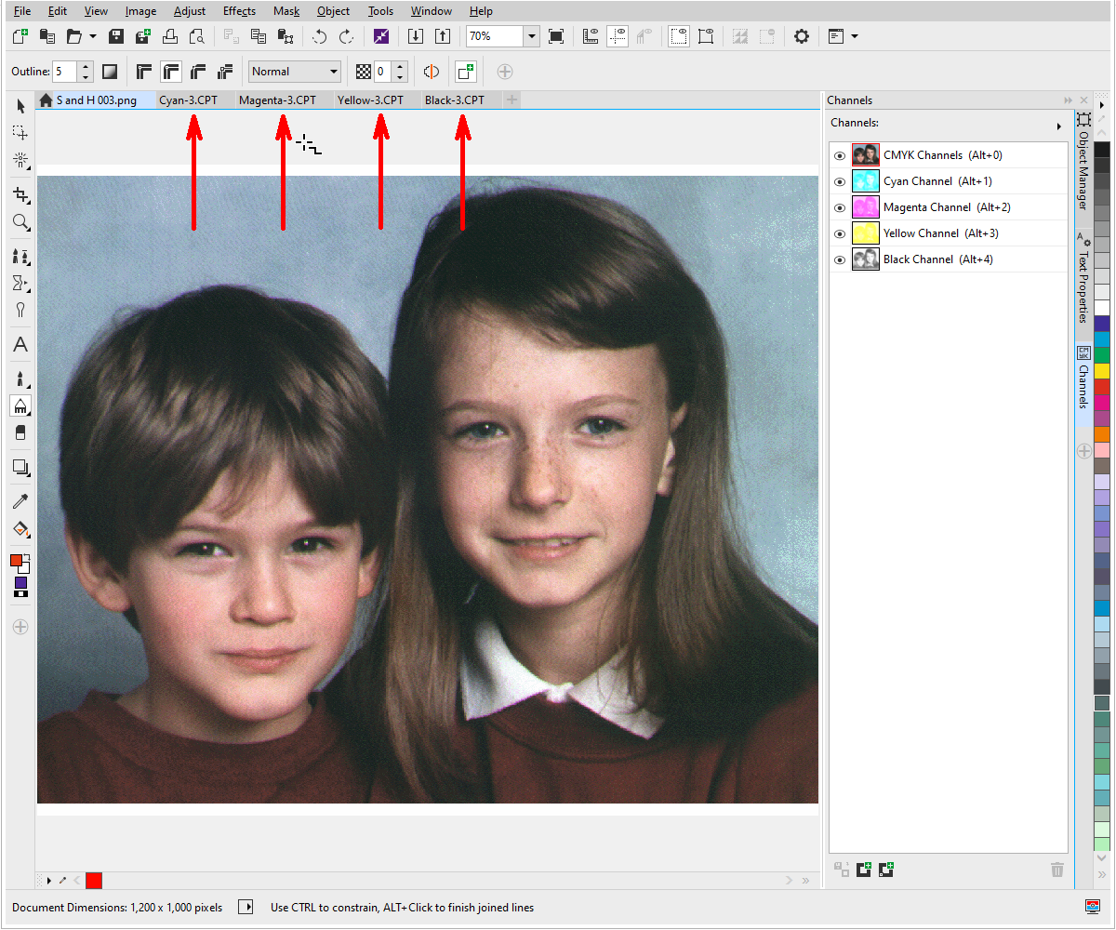Select the Eraser tool
Image resolution: width=1116 pixels, height=930 pixels.
pos(20,432)
